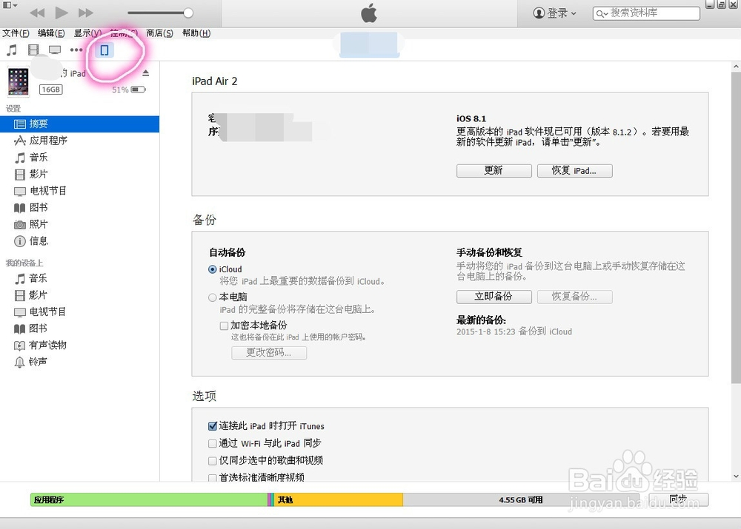Toggle 通过 Wi-Fi 与此 iPad 同步 checkbox
Viewport: 741px width, 529px height.
(213, 444)
